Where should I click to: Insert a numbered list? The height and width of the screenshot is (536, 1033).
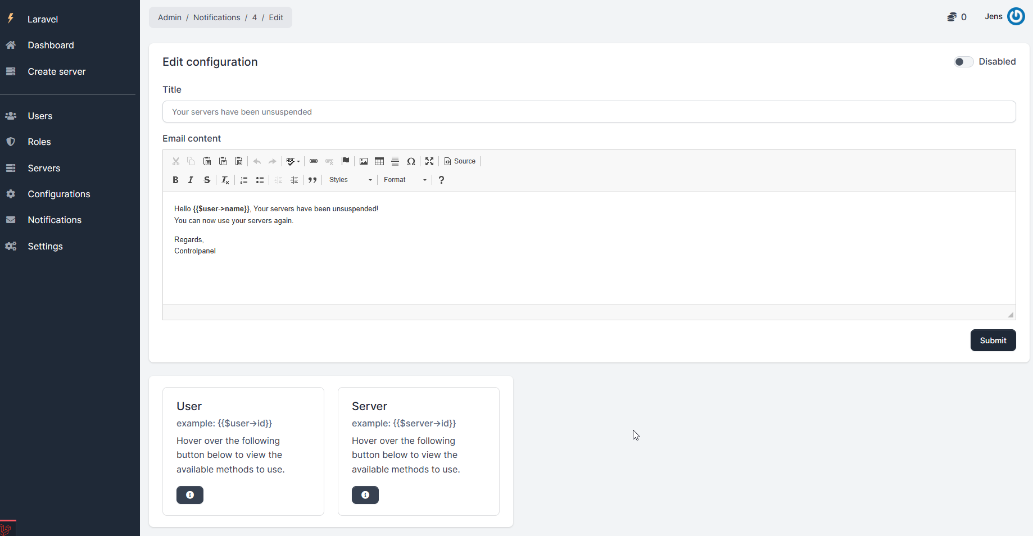click(x=244, y=180)
